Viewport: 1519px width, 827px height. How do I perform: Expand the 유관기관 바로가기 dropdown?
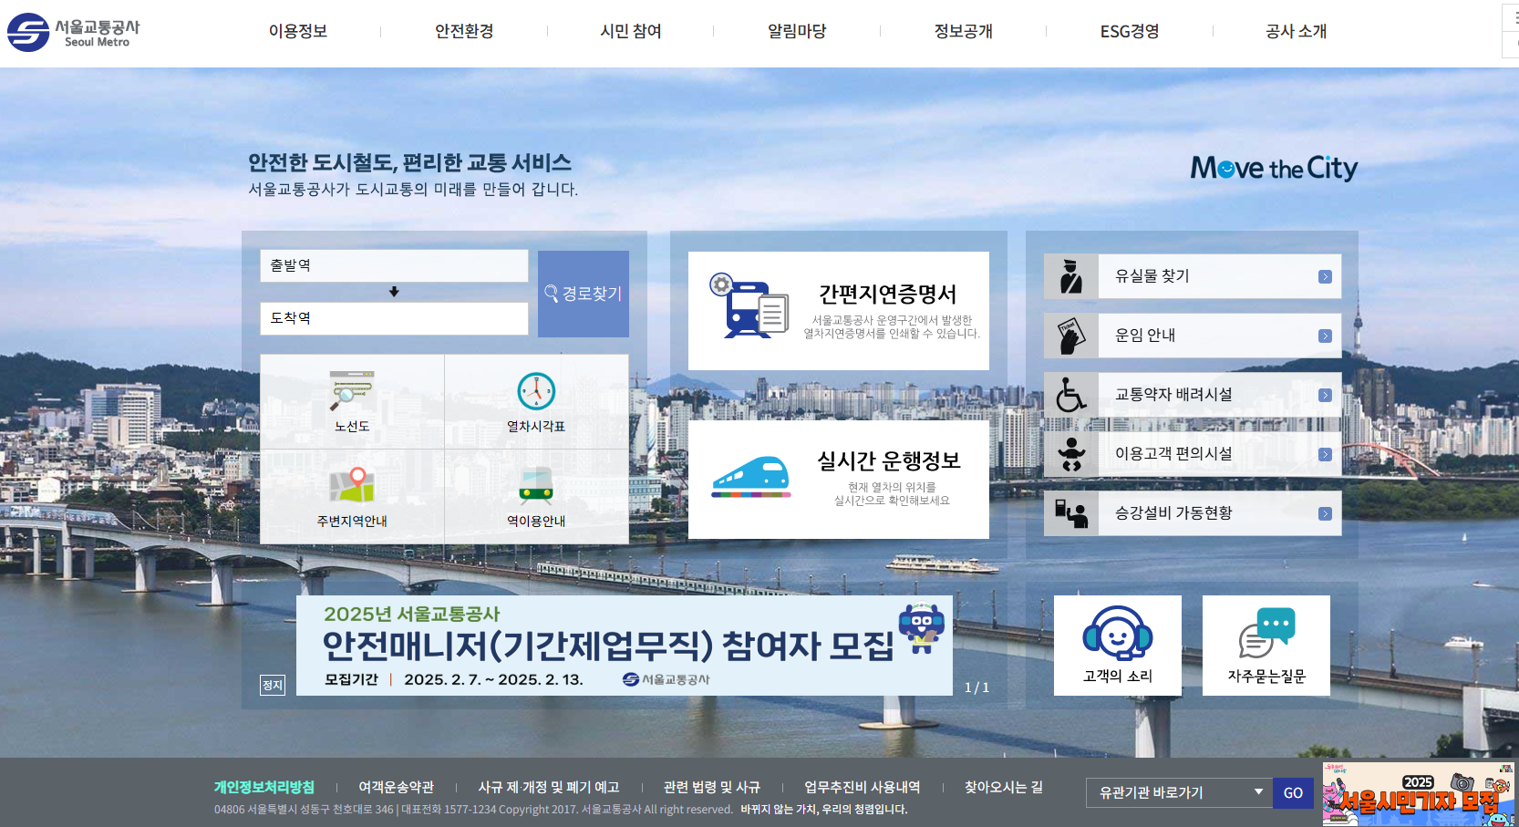click(x=1177, y=792)
